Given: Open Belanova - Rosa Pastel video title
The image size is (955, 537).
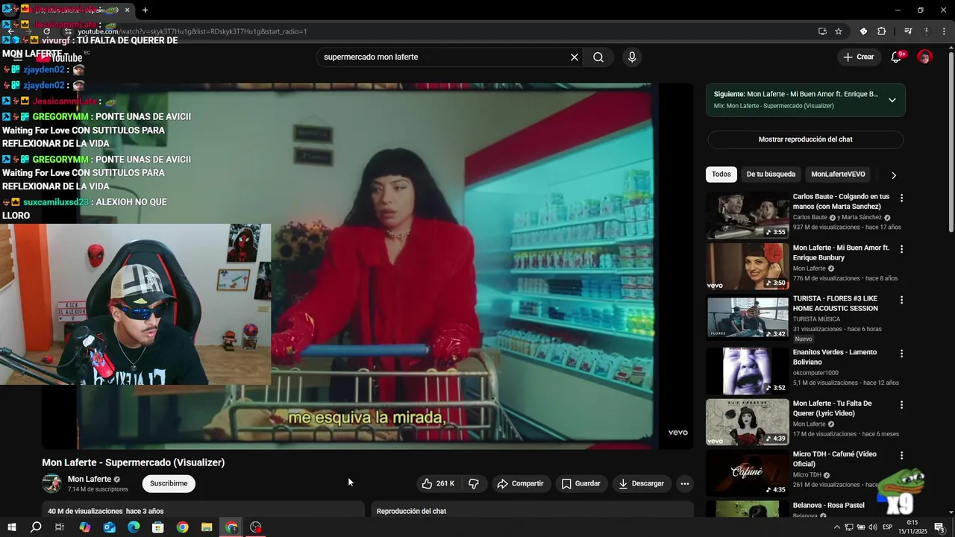Looking at the screenshot, I should pyautogui.click(x=828, y=506).
